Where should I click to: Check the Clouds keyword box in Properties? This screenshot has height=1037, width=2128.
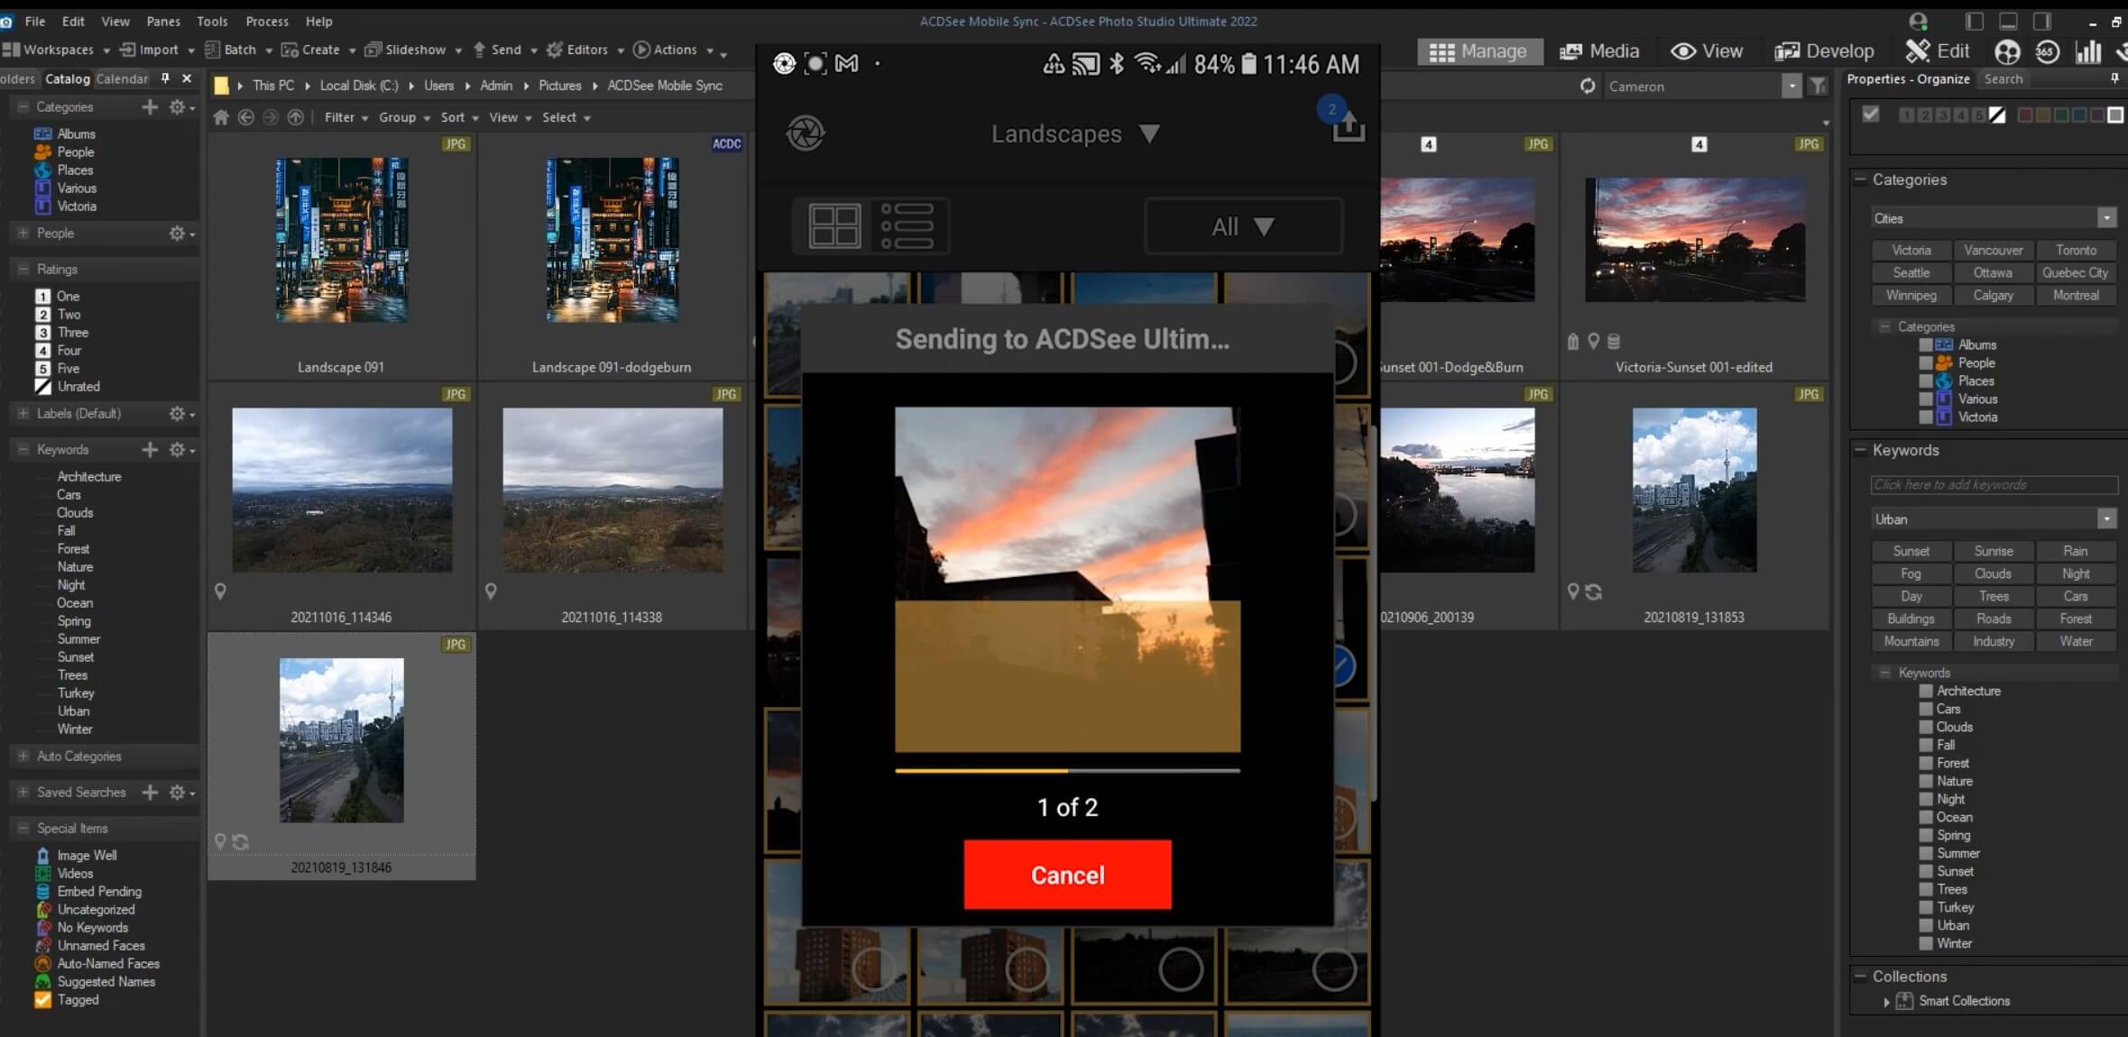point(1925,727)
